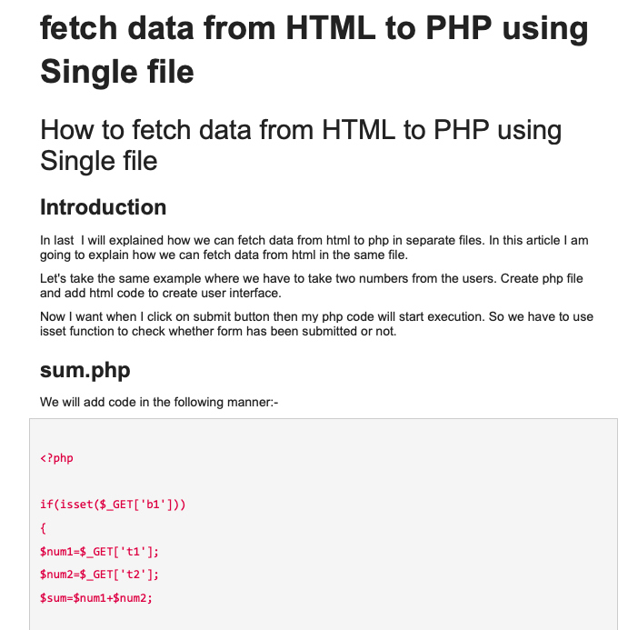Click the text 'We will add code in the following manner'
Viewport: 628px width, 630px height.
[x=159, y=402]
